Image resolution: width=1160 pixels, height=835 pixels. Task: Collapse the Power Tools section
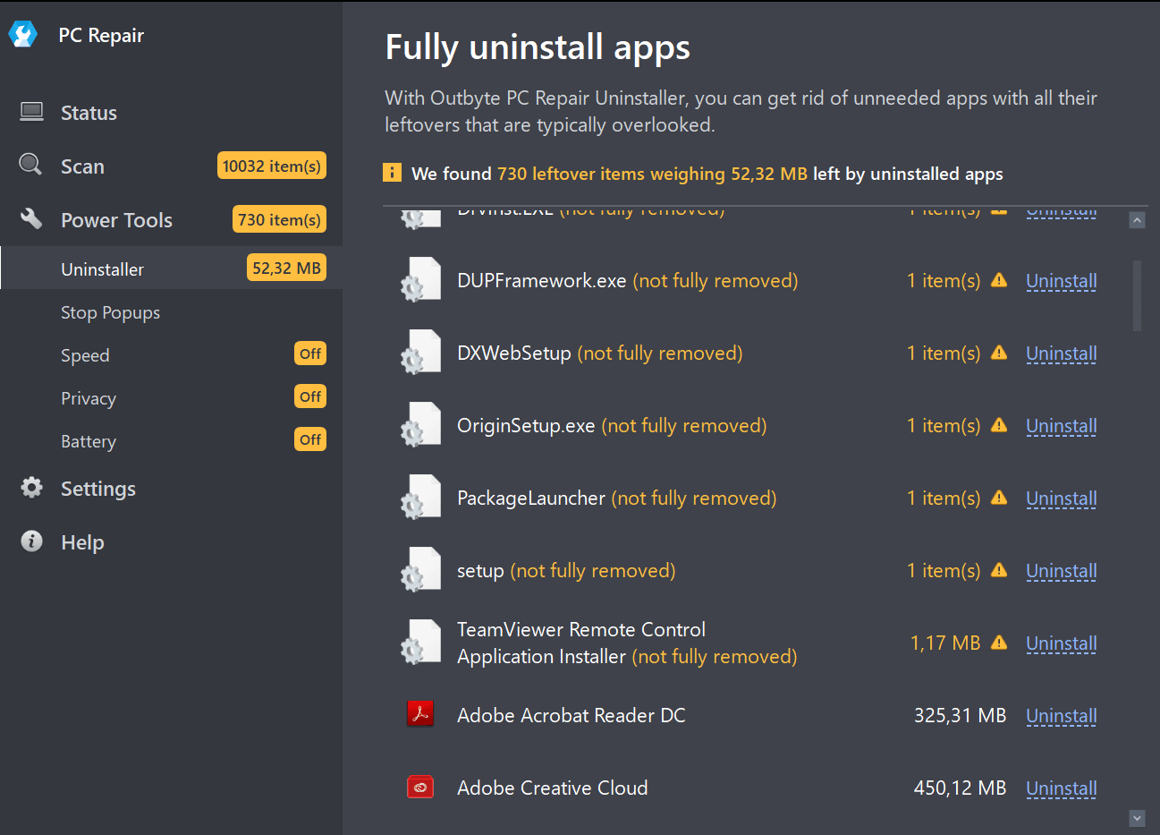[116, 220]
